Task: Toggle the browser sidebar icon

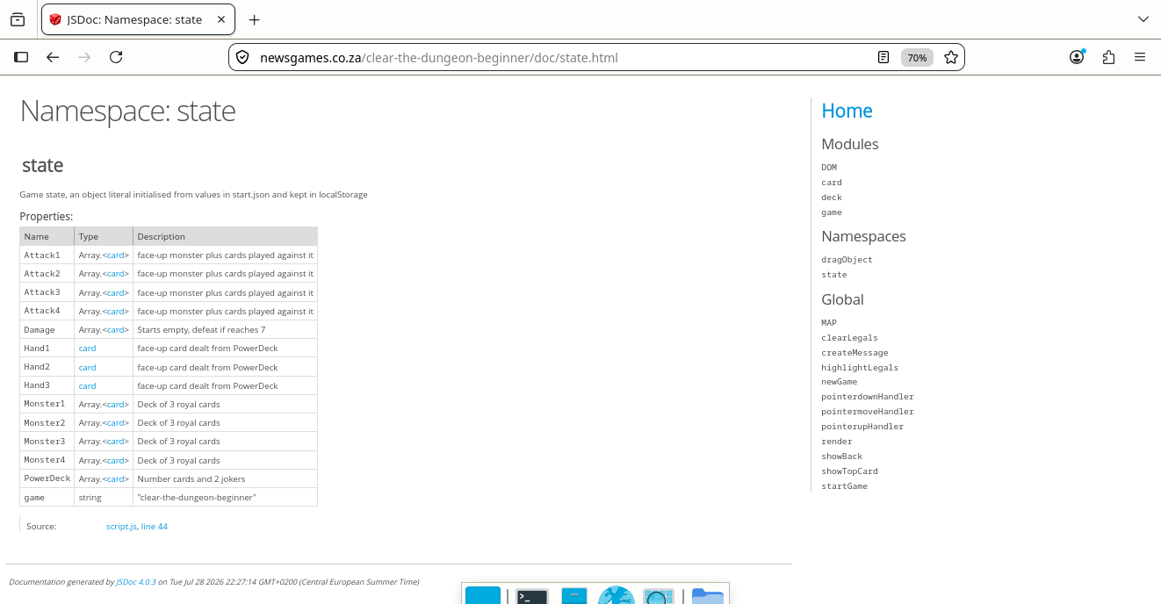Action: [x=21, y=57]
